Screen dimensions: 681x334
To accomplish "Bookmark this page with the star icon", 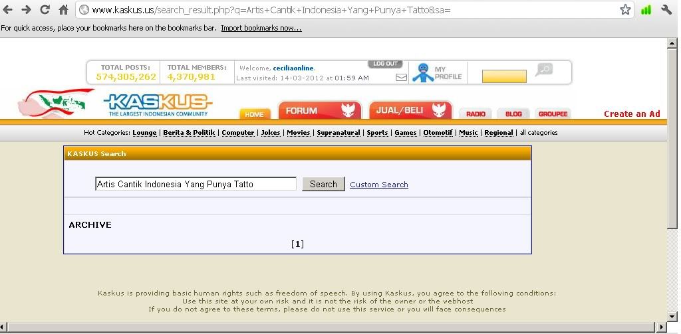I will coord(625,9).
